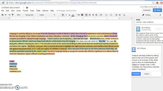Viewport: 163px width, 91px height.
Task: Click the All changes saved in Drive link
Action: [66, 11]
